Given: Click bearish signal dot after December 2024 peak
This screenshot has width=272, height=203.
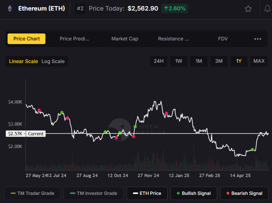Looking at the screenshot, I should point(167,113).
